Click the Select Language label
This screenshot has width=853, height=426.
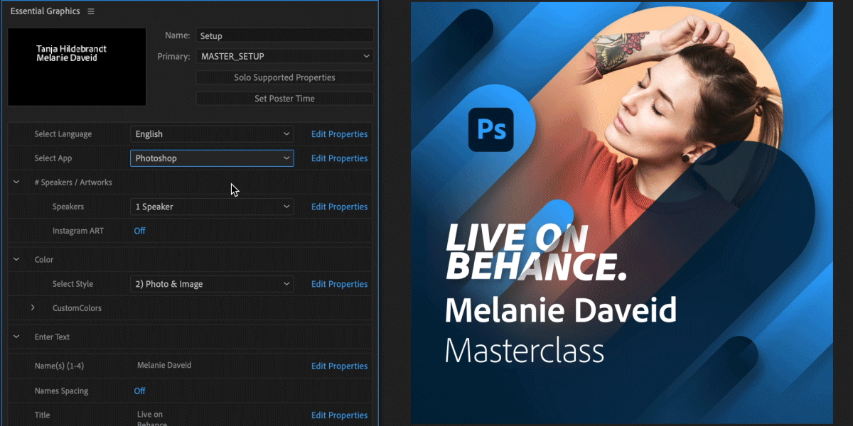click(63, 134)
